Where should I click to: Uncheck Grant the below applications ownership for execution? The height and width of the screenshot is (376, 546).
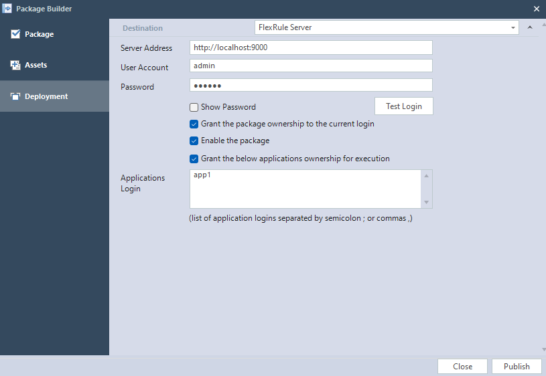[x=194, y=159]
